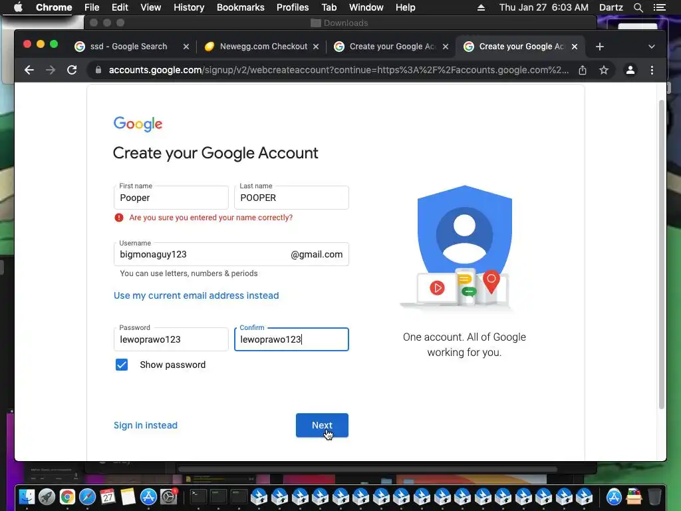This screenshot has width=681, height=511.
Task: Open Trash from the Dock
Action: pos(654,496)
